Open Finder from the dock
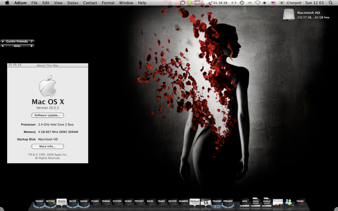Image resolution: width=338 pixels, height=211 pixels. [40, 202]
